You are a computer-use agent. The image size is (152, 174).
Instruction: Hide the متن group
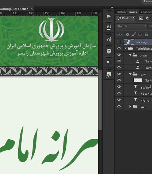pyautogui.click(x=119, y=74)
